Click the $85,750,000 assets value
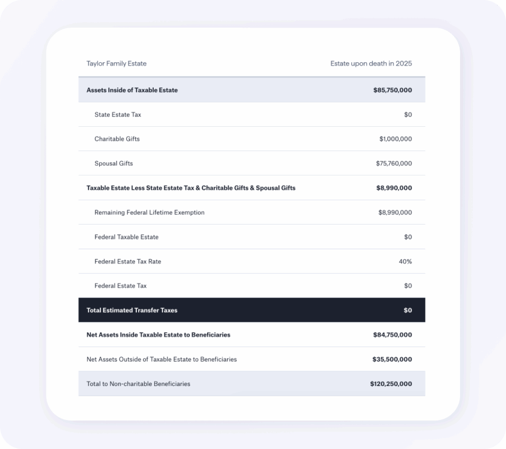Viewport: 506px width, 449px height. point(392,90)
